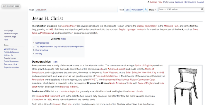205x105 pixels.
Task: Open Page information
Action: (x=11, y=67)
